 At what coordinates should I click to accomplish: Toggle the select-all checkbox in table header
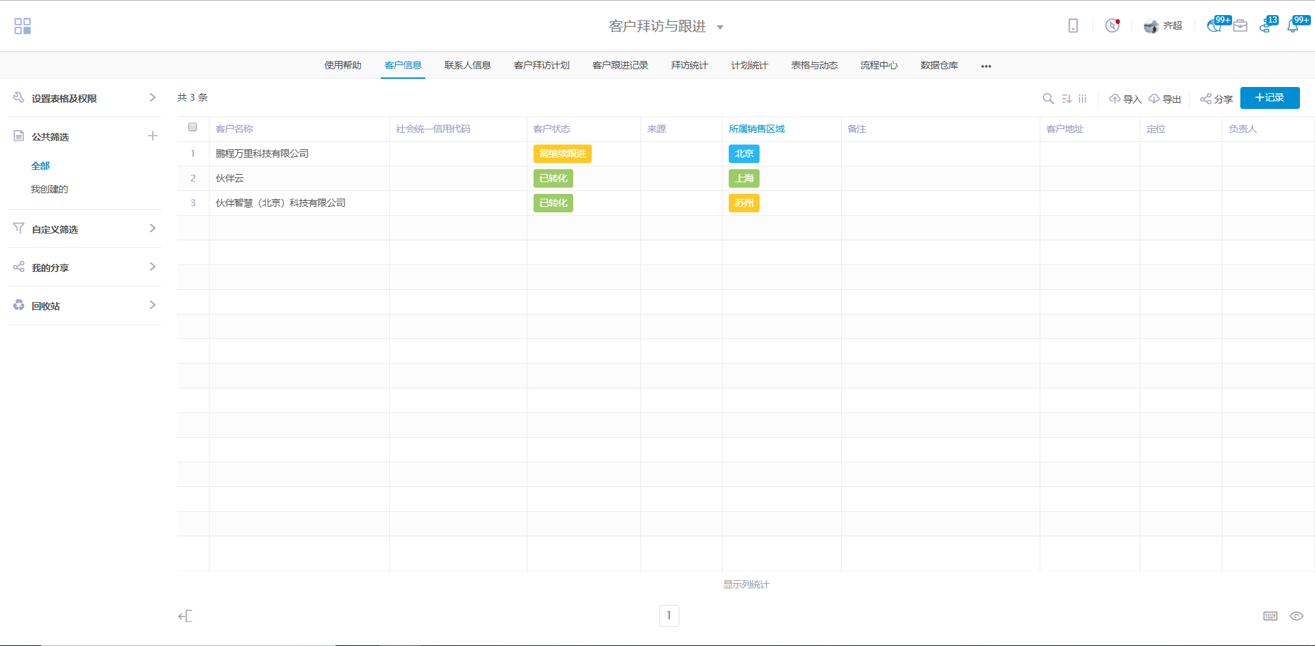192,127
